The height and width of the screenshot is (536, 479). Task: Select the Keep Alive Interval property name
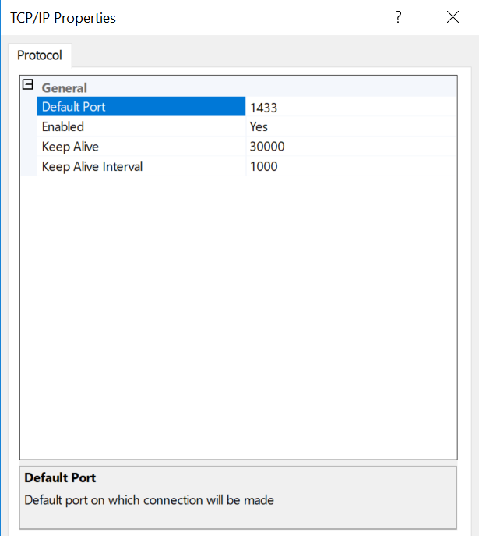point(92,166)
